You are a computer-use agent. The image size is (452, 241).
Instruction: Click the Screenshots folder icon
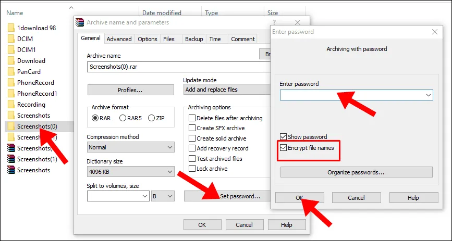coord(11,116)
